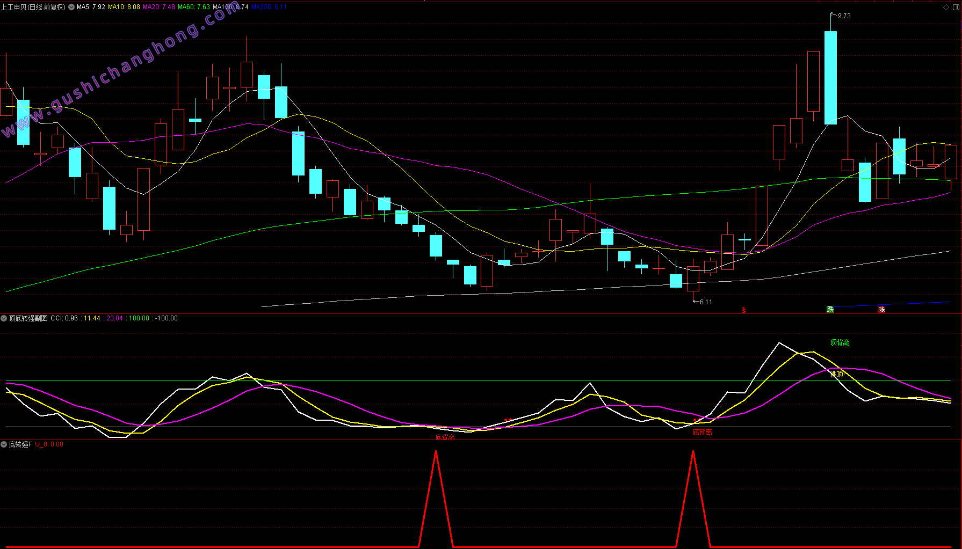Click the yellow 11.44 indicator value

click(x=92, y=318)
